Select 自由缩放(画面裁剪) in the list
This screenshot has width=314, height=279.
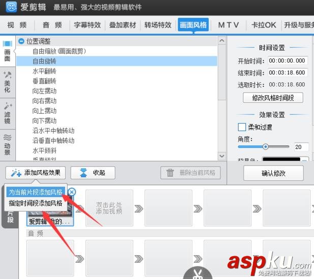pos(117,51)
